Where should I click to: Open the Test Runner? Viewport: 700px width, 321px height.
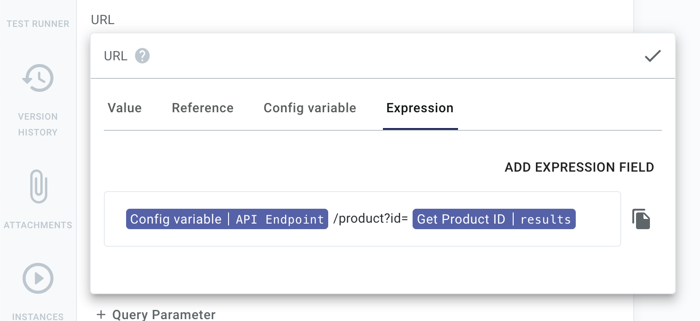click(x=38, y=24)
